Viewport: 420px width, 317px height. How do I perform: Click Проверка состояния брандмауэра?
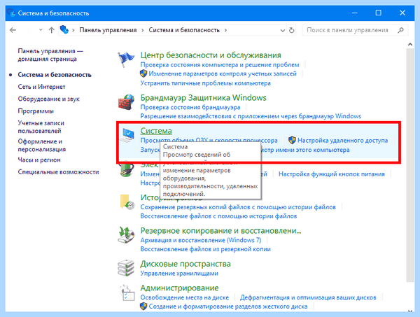pyautogui.click(x=190, y=107)
